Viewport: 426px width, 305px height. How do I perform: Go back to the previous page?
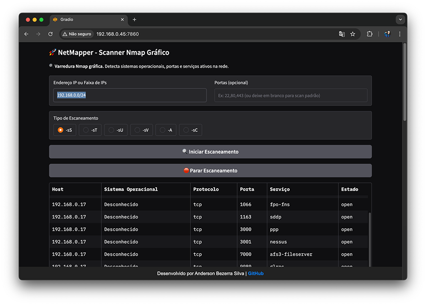(x=27, y=34)
